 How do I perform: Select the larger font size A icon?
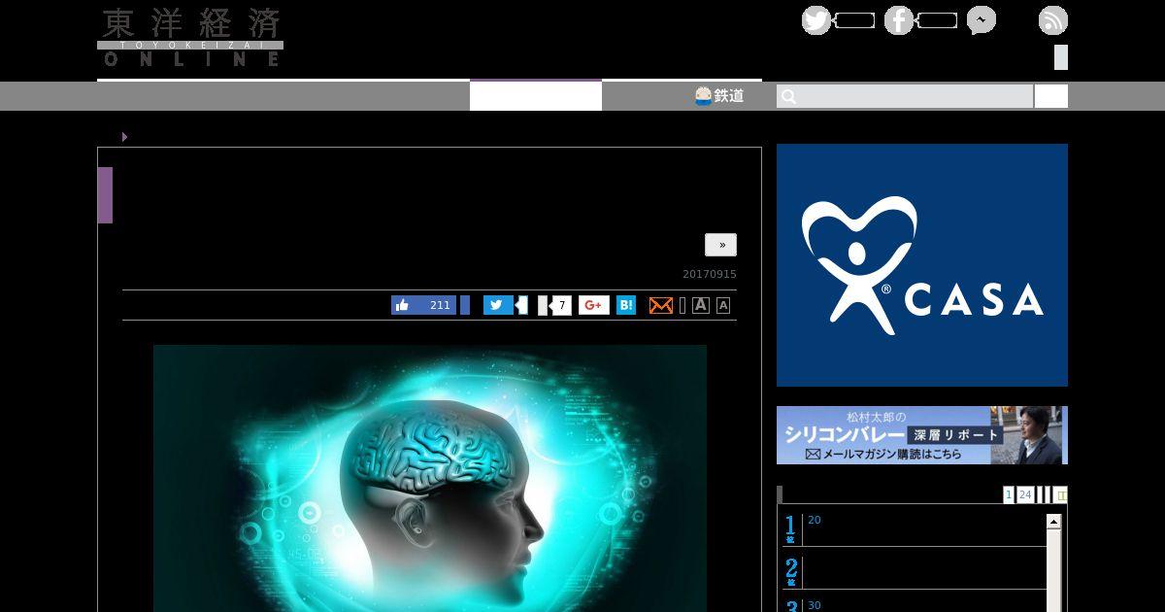(x=701, y=305)
